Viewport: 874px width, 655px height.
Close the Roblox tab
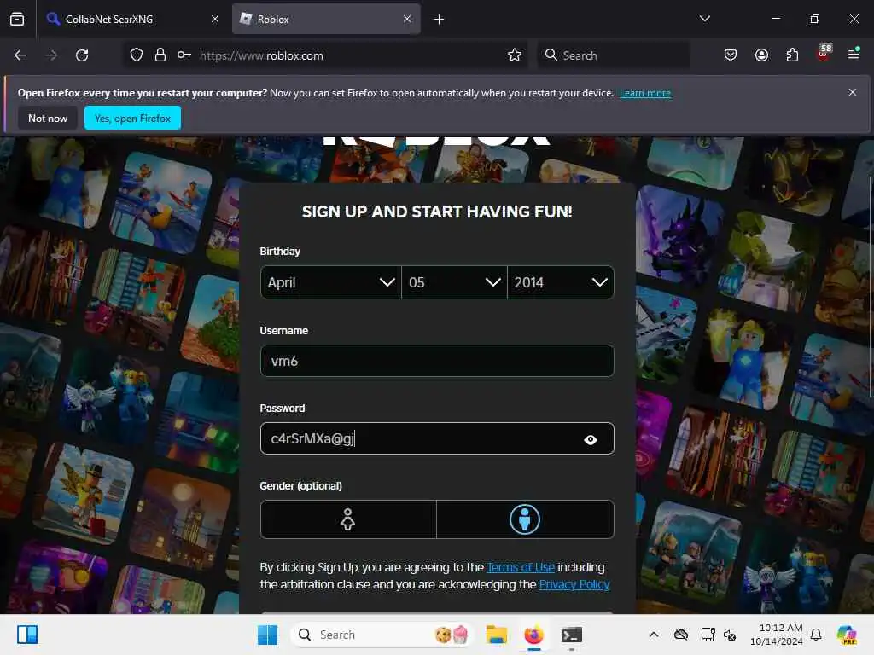click(407, 19)
